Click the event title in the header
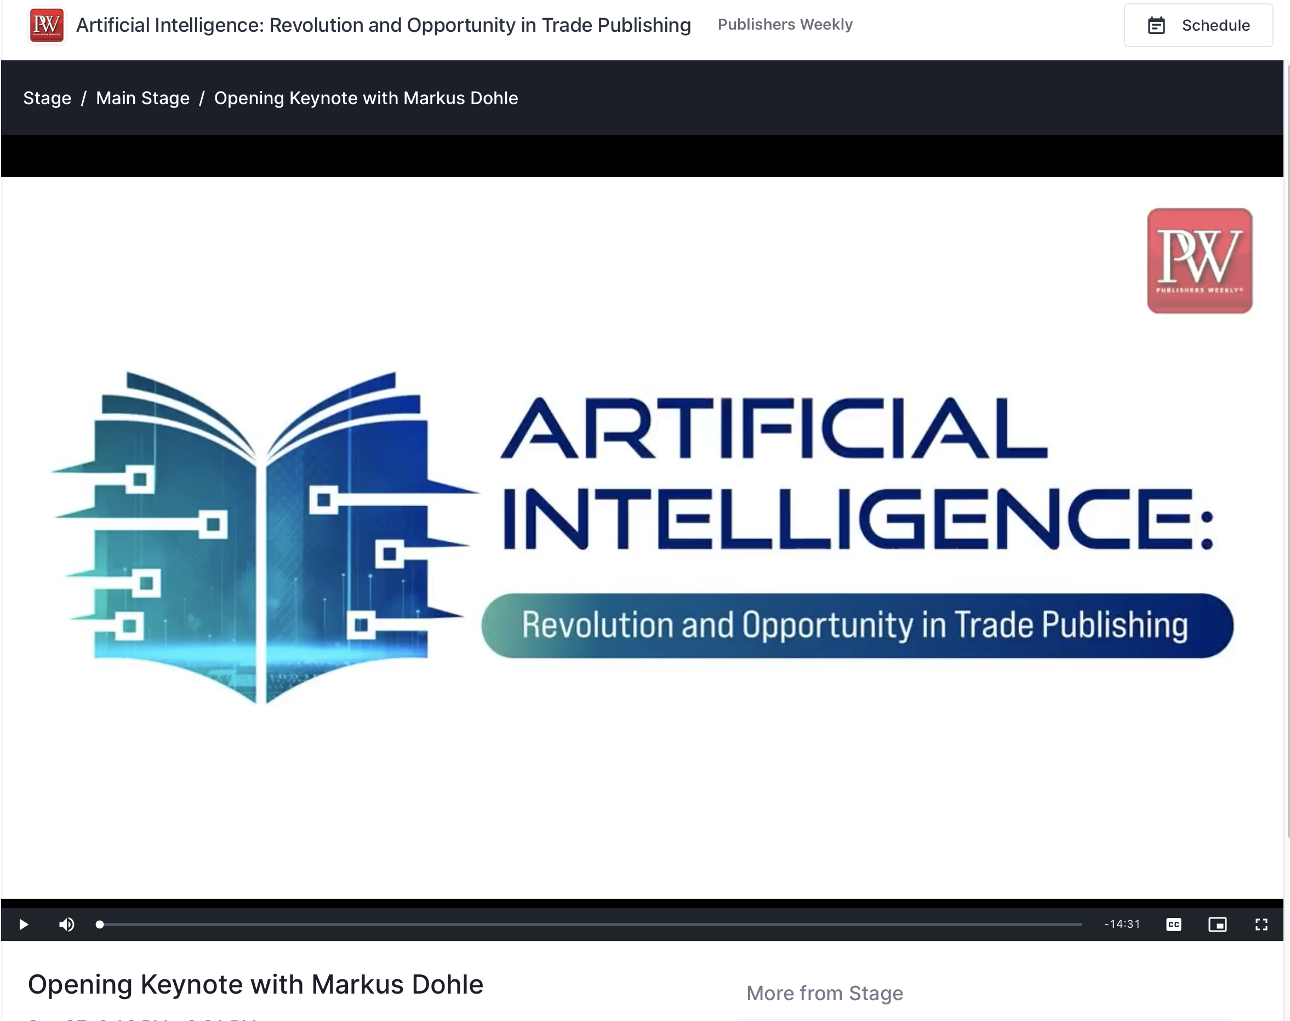 pos(383,25)
